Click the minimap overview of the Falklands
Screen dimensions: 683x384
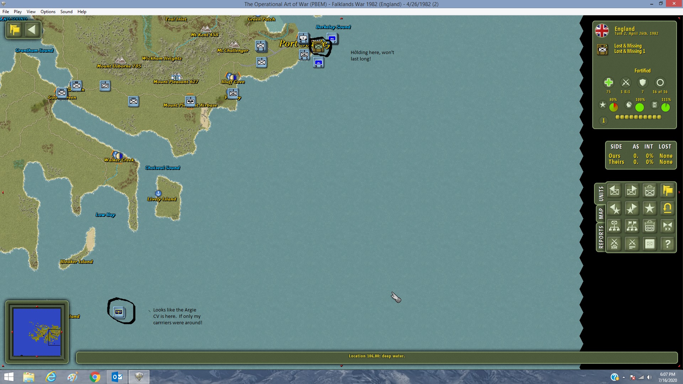pos(37,332)
